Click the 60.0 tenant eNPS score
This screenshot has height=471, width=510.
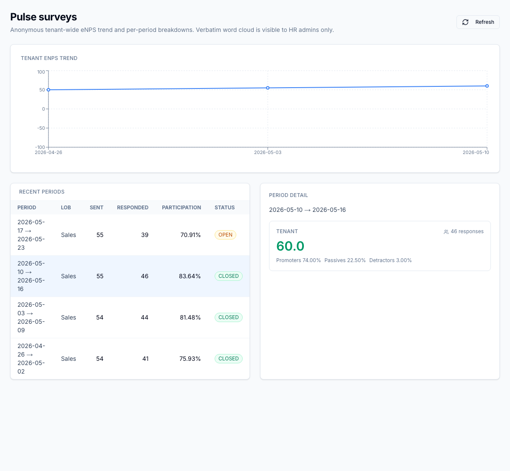coord(290,246)
